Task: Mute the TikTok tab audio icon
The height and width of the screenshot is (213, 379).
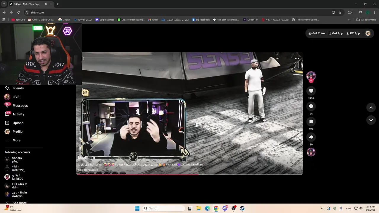Action: pos(46,4)
